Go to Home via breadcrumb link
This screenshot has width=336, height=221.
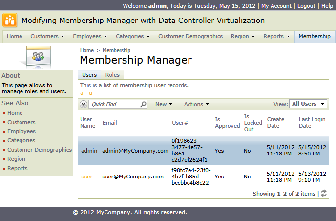point(87,50)
